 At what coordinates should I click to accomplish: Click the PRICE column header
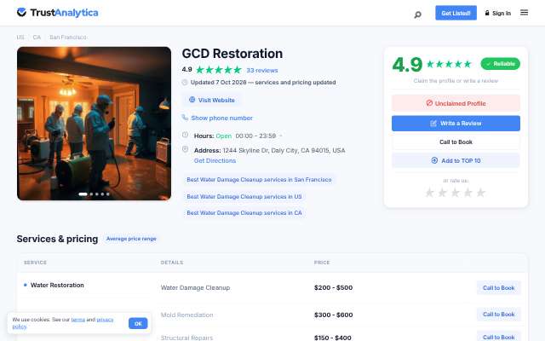pos(322,263)
